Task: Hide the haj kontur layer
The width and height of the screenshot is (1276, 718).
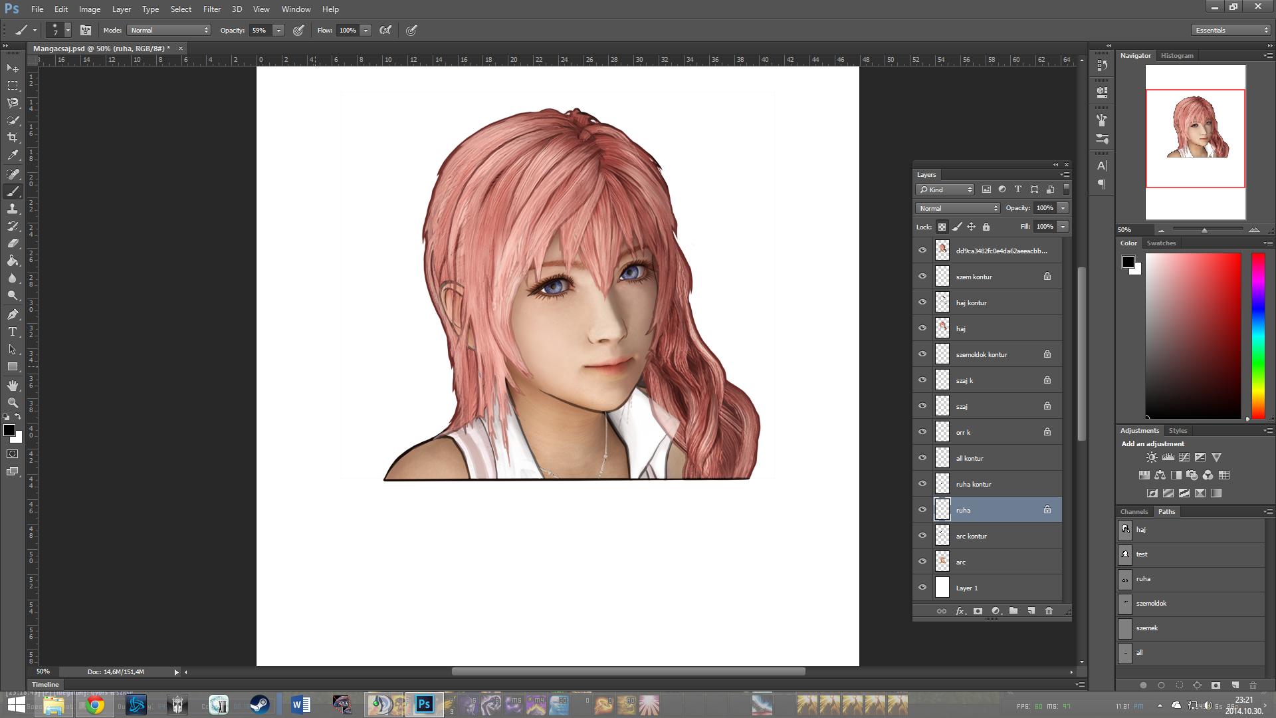Action: [x=922, y=302]
